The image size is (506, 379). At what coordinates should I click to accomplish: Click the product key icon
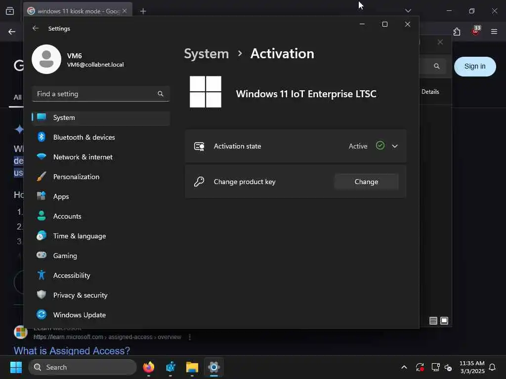point(199,182)
